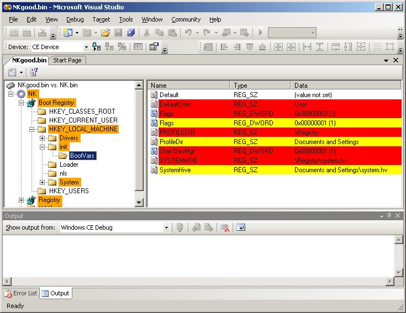Open the Show output from dropdown

(166, 227)
